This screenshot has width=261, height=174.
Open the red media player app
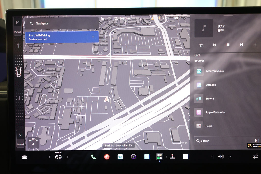point(107,157)
